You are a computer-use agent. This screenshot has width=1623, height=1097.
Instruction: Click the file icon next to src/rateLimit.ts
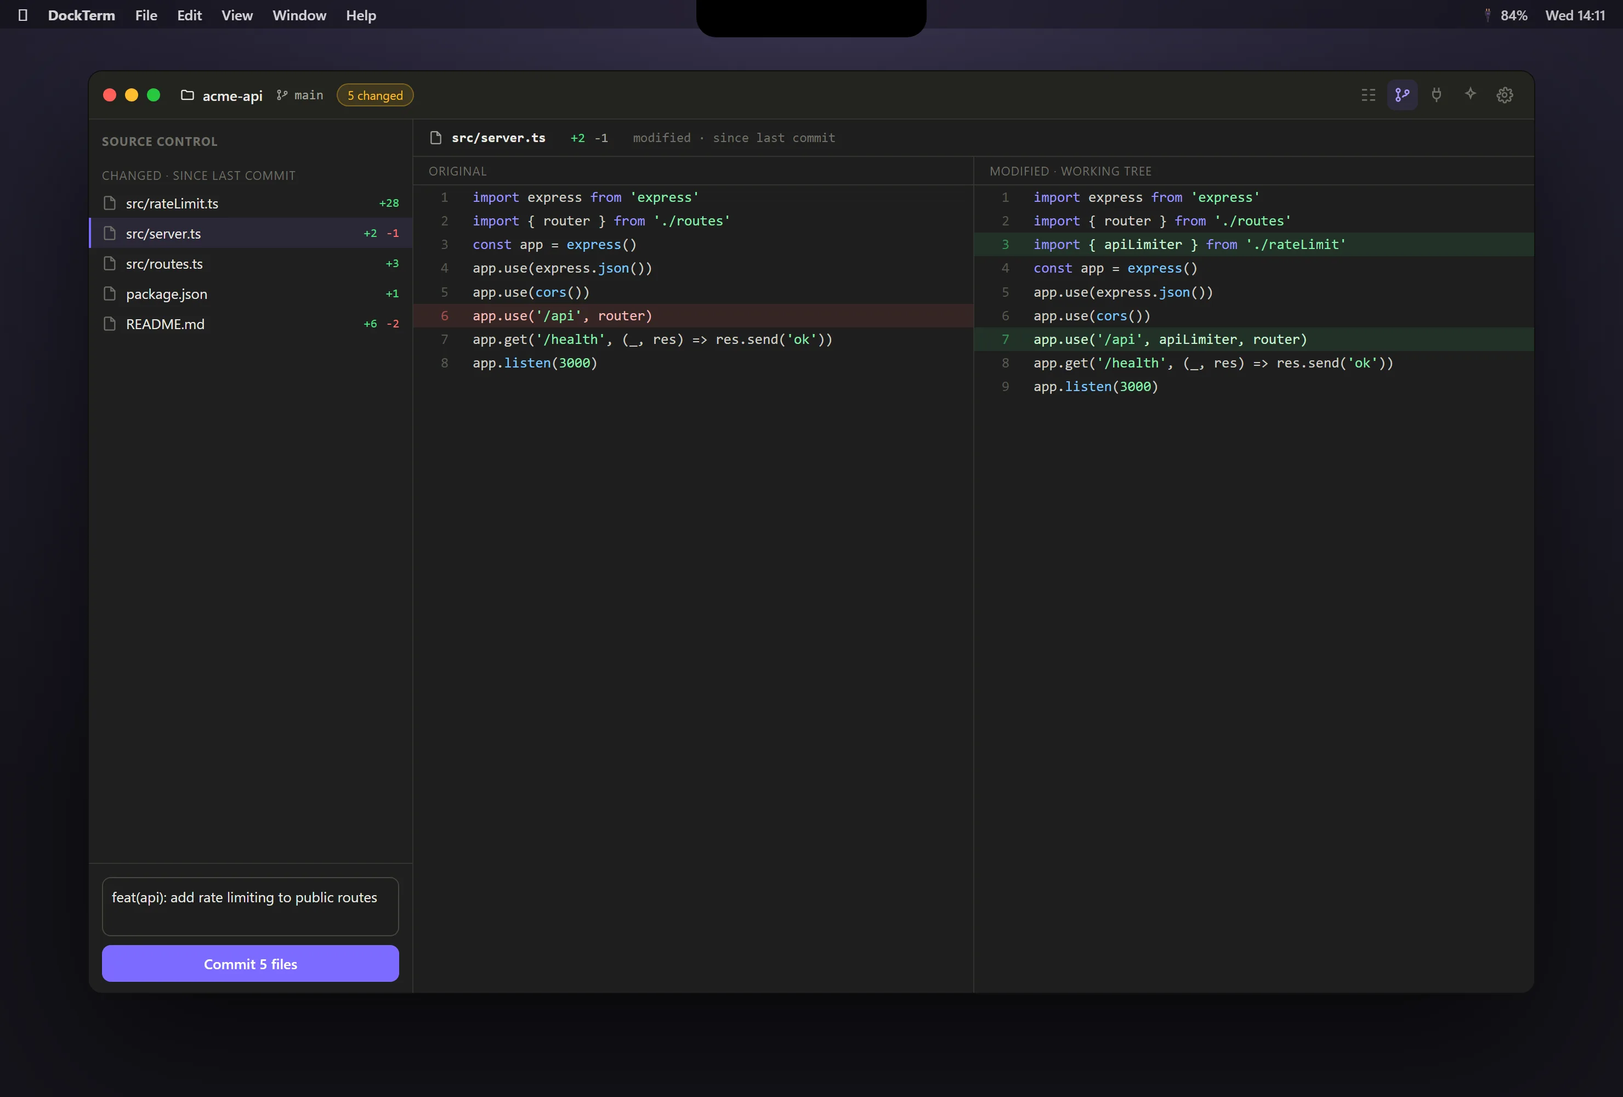click(x=110, y=203)
